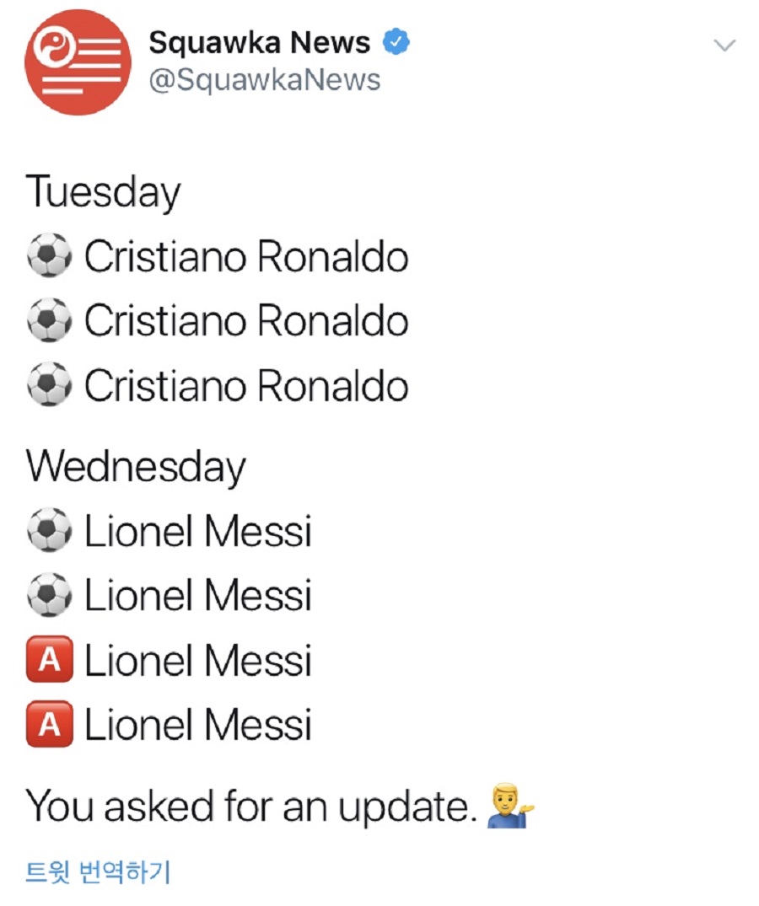759x906 pixels.
Task: Click the last Lionel Messi name text
Action: point(198,725)
